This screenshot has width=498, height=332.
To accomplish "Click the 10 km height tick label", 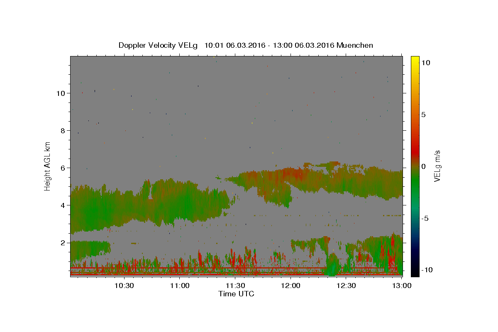I will pyautogui.click(x=61, y=93).
